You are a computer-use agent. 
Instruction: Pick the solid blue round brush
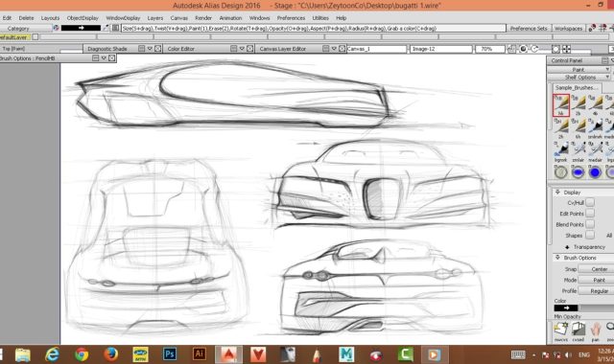[x=595, y=172]
